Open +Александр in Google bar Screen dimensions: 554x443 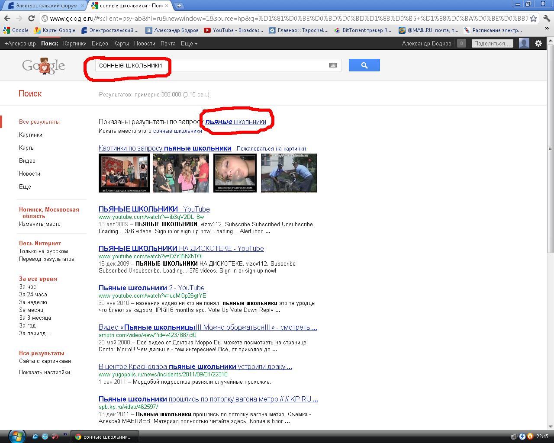[20, 43]
